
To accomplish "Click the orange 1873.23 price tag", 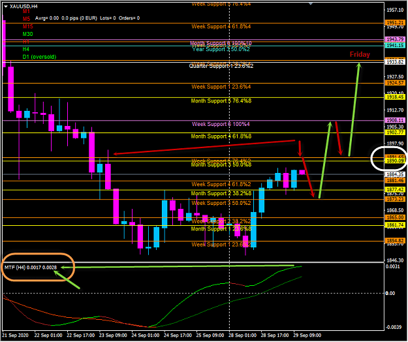I will click(x=395, y=199).
